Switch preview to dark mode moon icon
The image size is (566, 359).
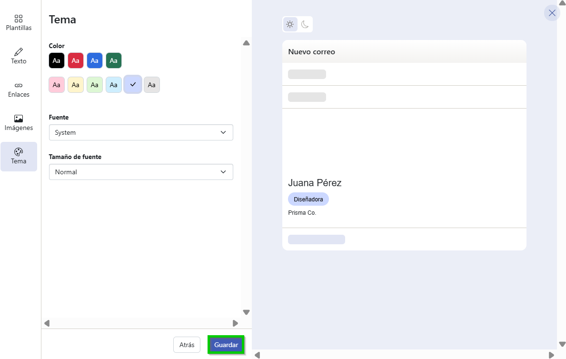point(305,24)
